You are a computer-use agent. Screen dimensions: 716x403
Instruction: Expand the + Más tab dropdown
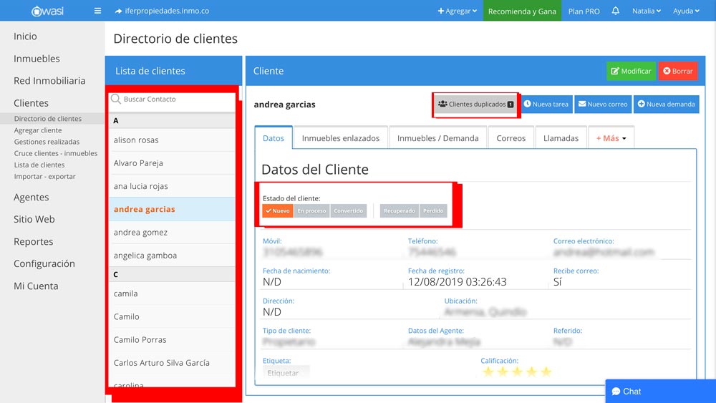(x=611, y=138)
